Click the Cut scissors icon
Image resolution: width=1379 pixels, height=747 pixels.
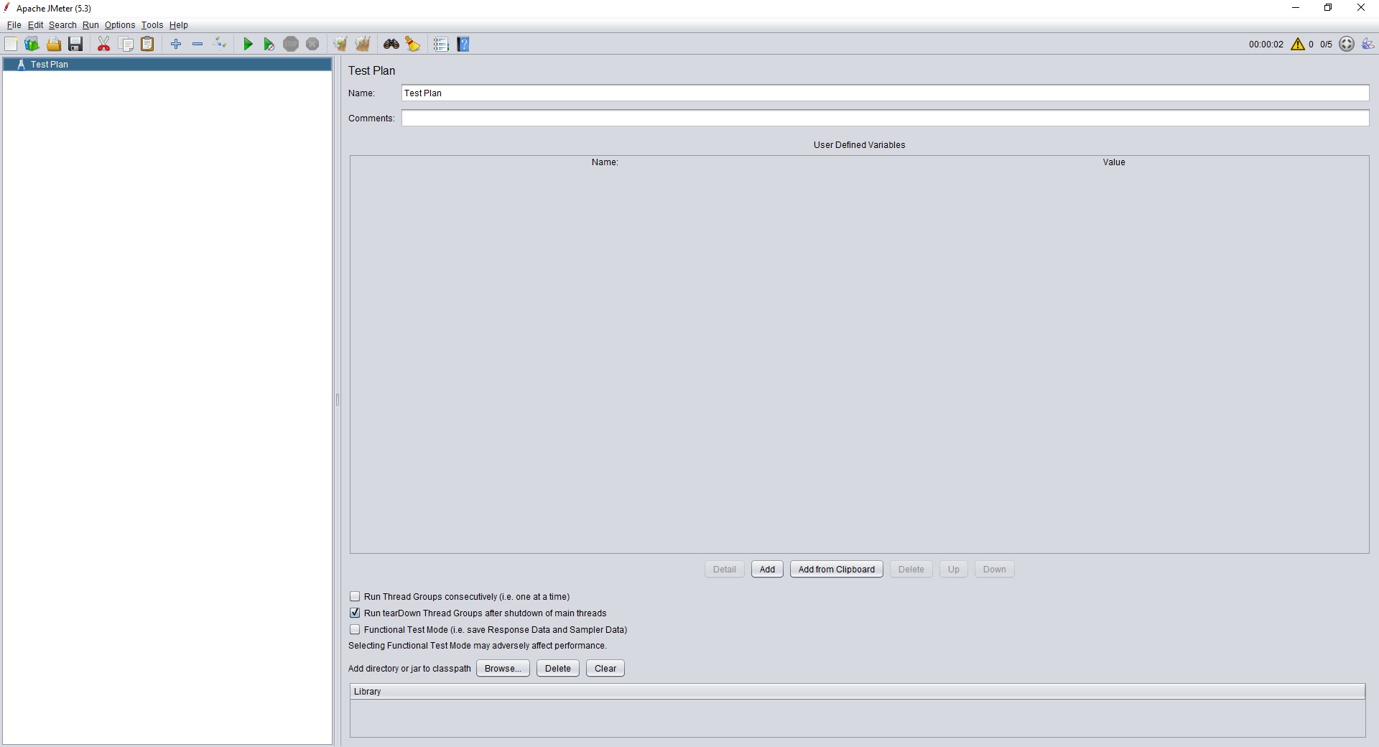(x=104, y=44)
